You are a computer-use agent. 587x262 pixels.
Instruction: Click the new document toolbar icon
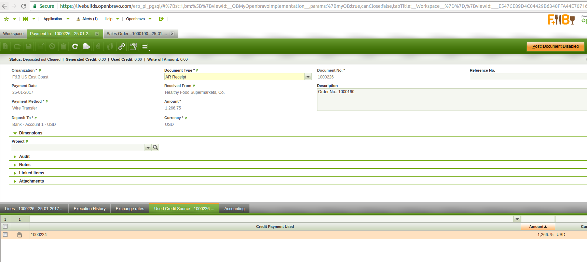[x=6, y=46]
